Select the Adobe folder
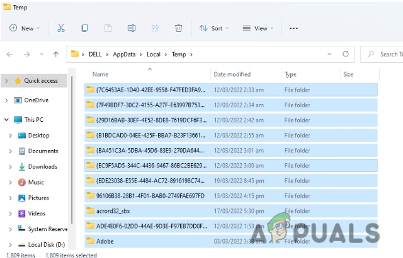Viewport: 403px width, 258px height. (231, 241)
